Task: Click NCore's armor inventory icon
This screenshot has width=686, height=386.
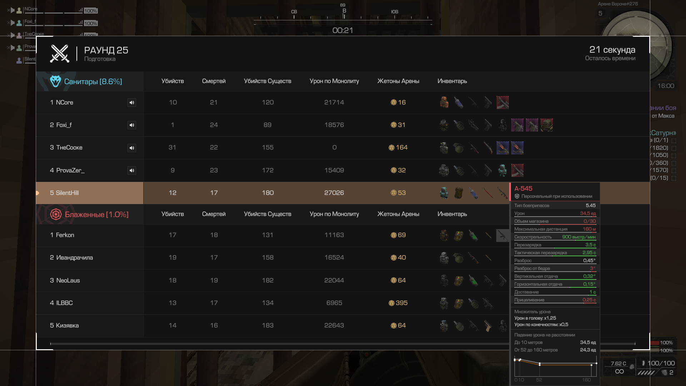Action: (x=444, y=102)
